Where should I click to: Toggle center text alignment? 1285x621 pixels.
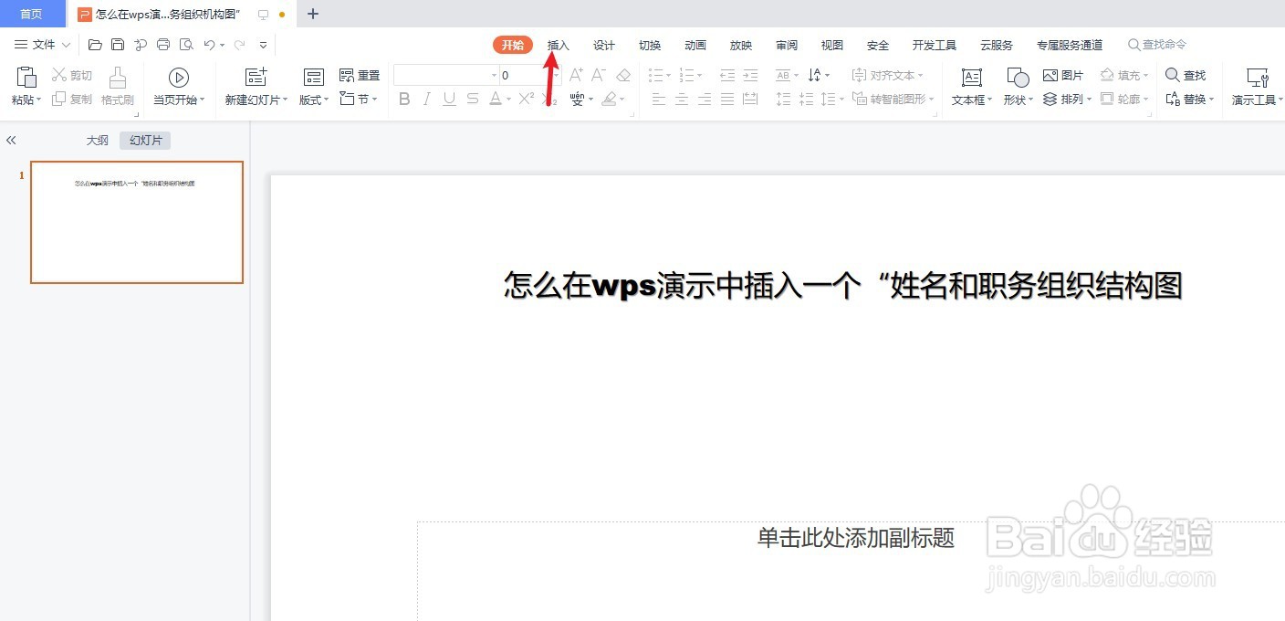pyautogui.click(x=682, y=99)
